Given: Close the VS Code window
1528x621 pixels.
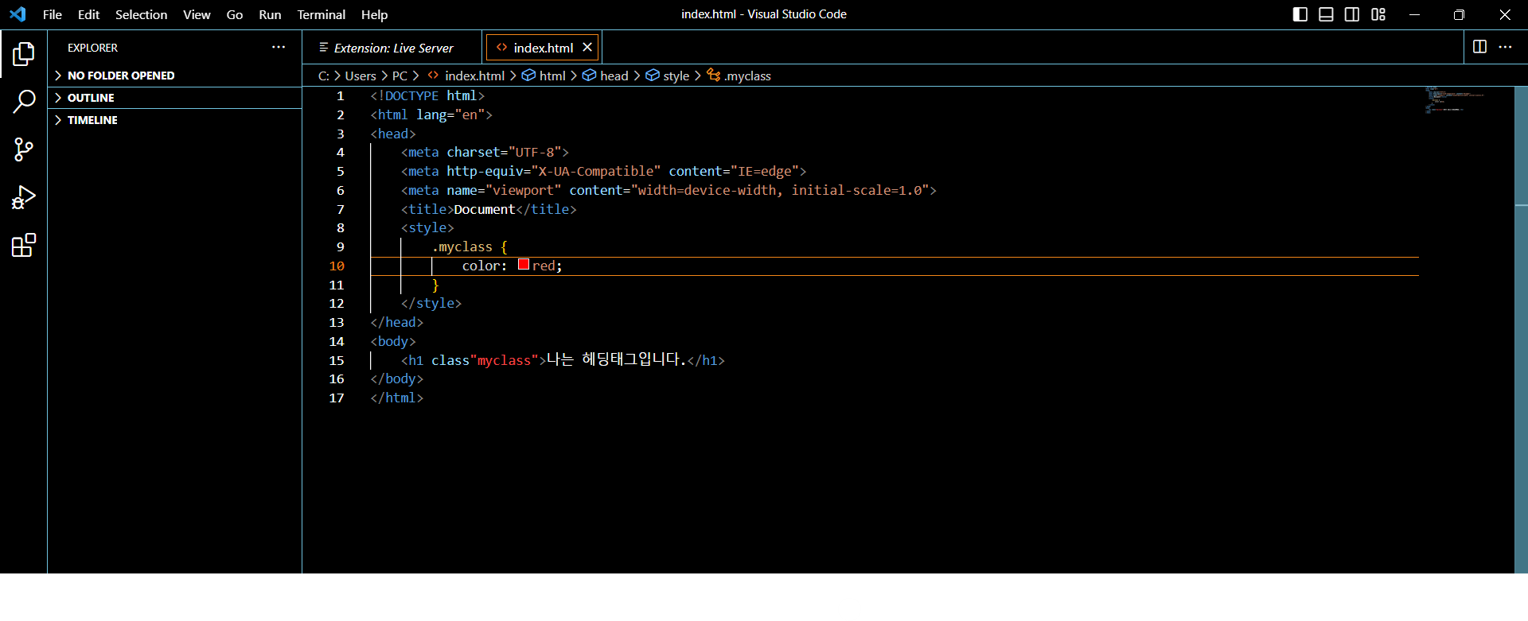Looking at the screenshot, I should point(1505,14).
